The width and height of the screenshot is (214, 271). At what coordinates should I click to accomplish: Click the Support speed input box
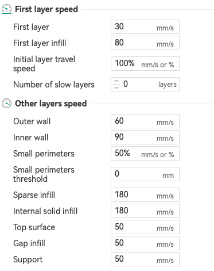pyautogui.click(x=145, y=259)
